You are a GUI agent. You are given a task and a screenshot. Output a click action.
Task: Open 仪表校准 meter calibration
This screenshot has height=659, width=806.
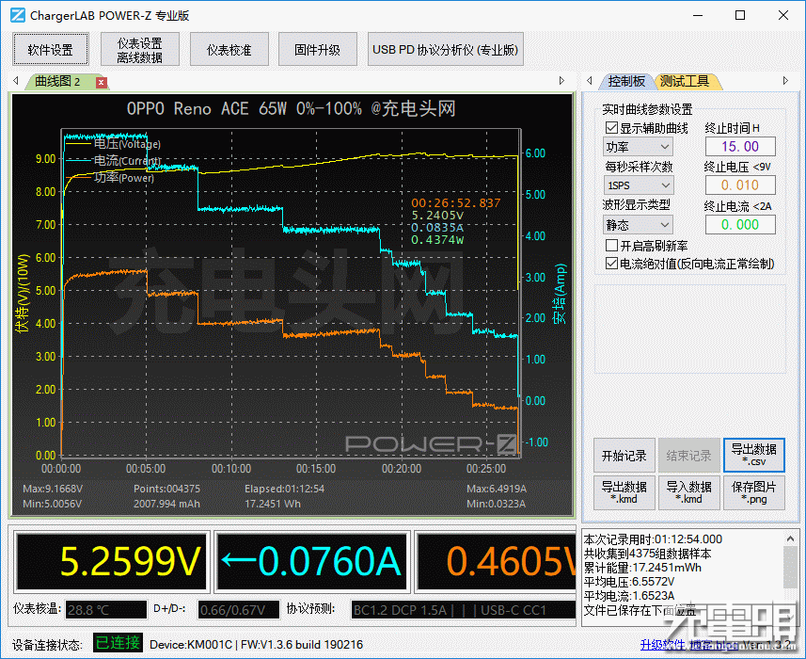click(x=229, y=49)
